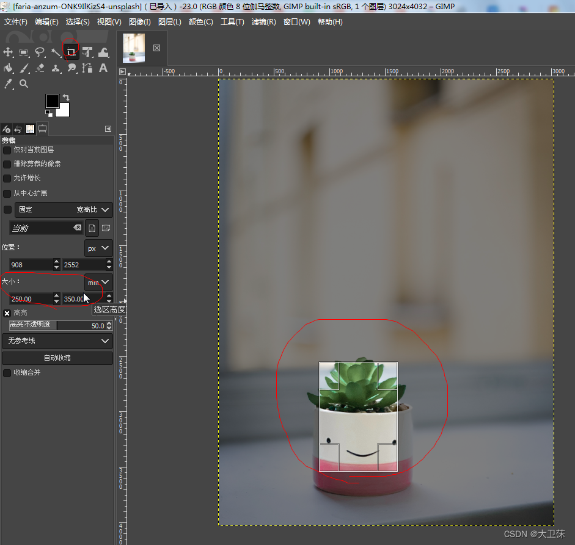Open the 帮助(H) menu
The height and width of the screenshot is (545, 575).
pos(330,22)
